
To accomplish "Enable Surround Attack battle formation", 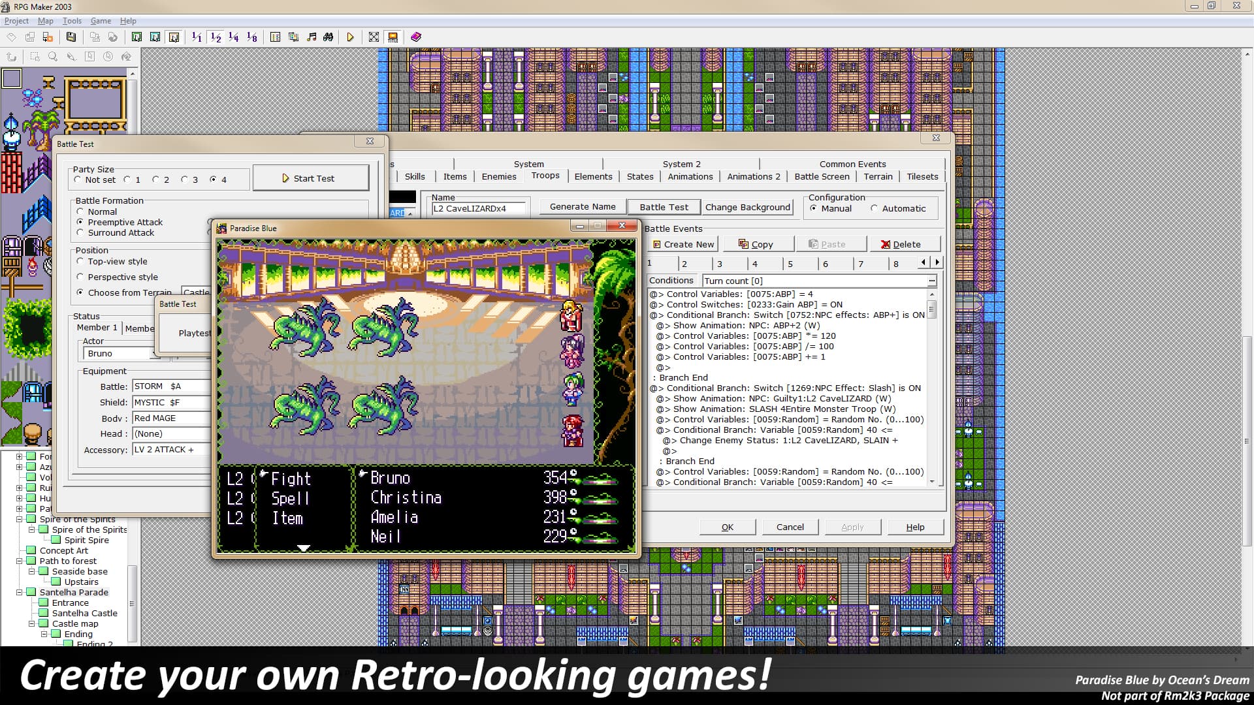I will (81, 232).
